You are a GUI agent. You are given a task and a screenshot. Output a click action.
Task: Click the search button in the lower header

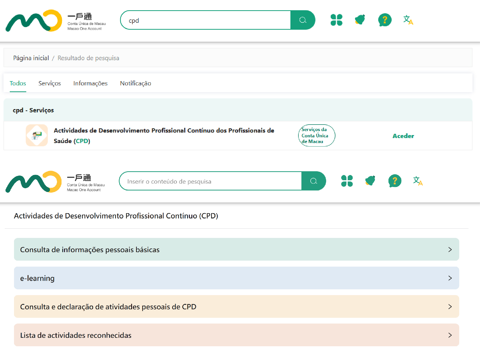coord(313,181)
